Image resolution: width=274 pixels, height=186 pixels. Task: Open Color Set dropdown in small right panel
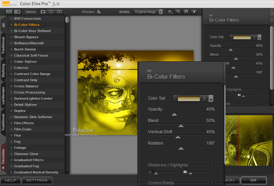tap(260, 37)
